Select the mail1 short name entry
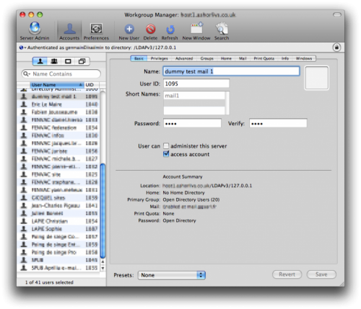The height and width of the screenshot is (309, 361). pyautogui.click(x=194, y=96)
